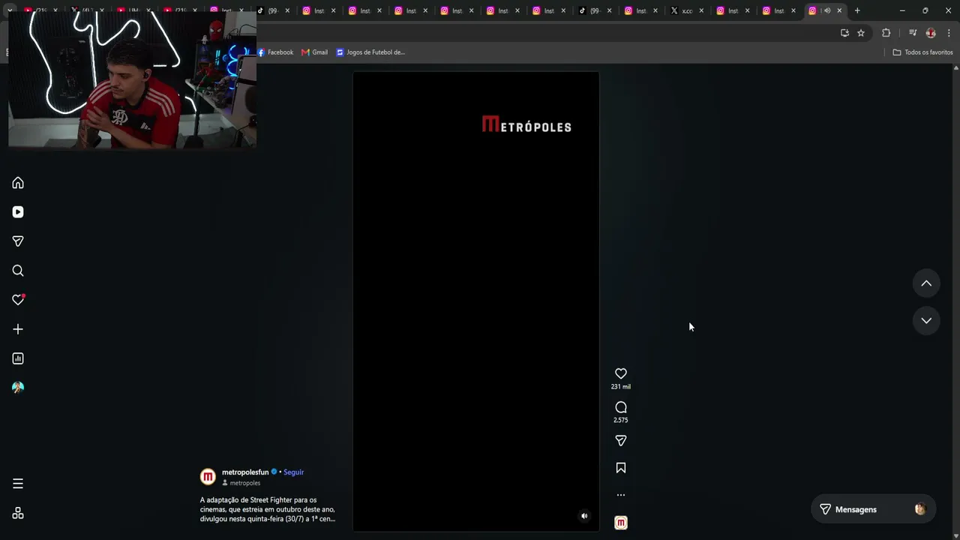960x540 pixels.
Task: Click the install app icon in address bar
Action: 844,33
